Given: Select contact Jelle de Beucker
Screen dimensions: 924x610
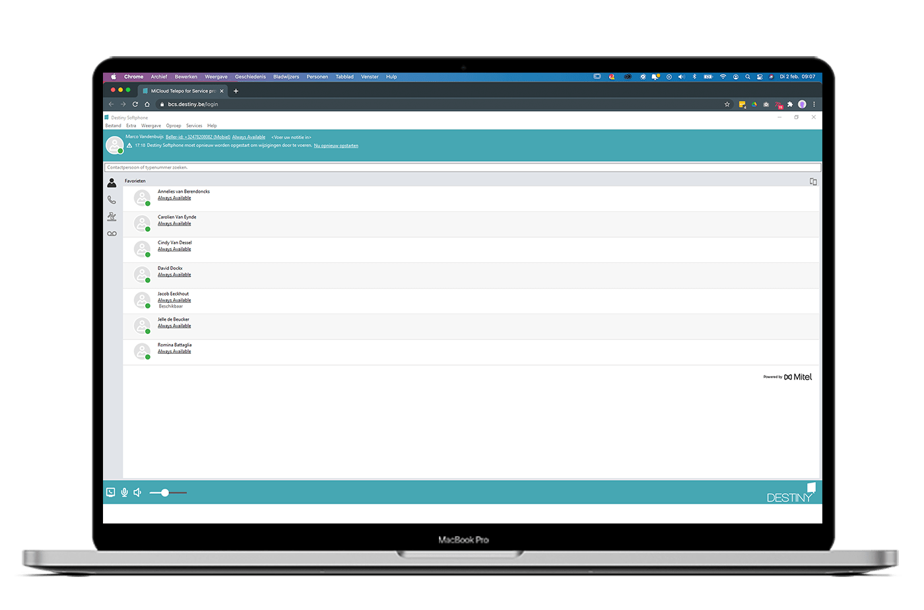Looking at the screenshot, I should 471,327.
